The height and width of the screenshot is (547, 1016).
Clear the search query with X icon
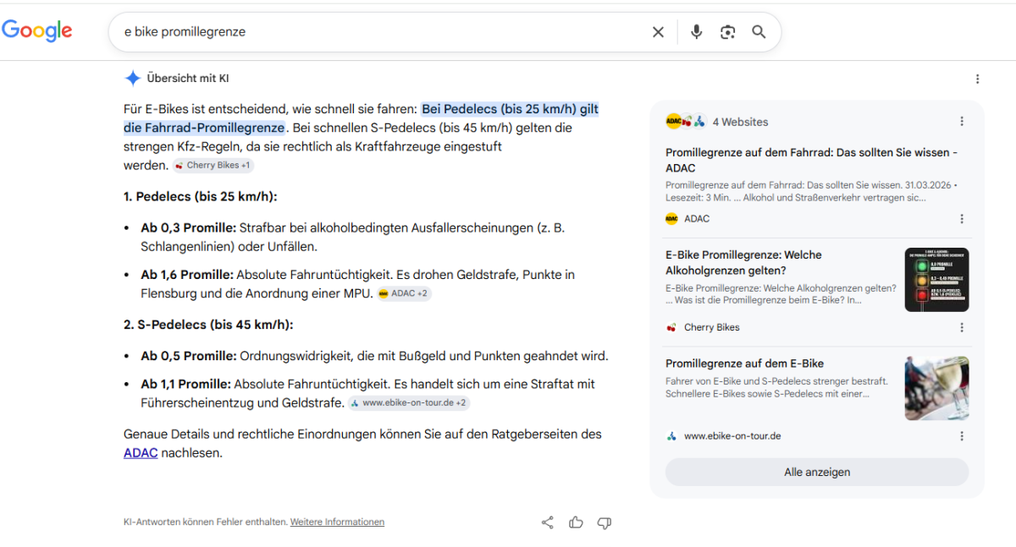(658, 32)
